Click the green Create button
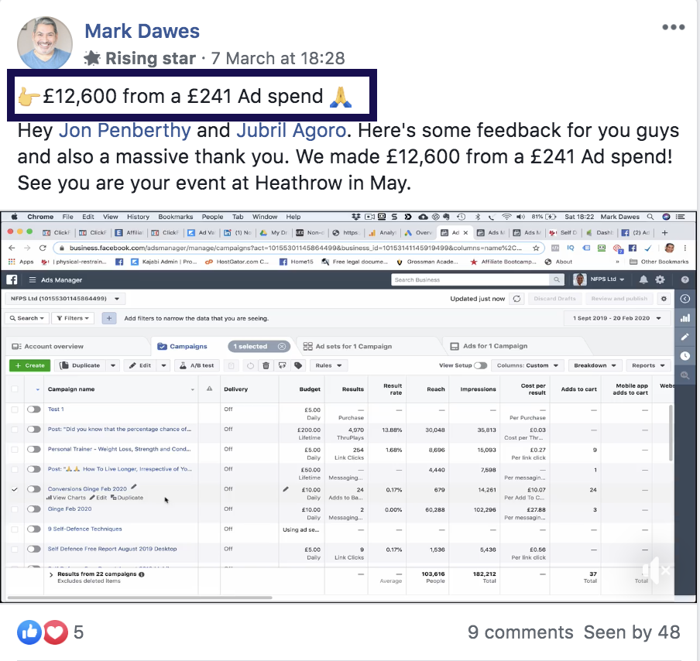 [x=29, y=365]
